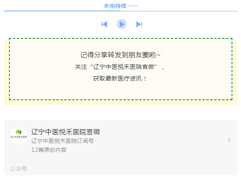Click the 辽宁中医悦禾医院订阅号 subtitle
241x178 pixels.
[x=63, y=141]
